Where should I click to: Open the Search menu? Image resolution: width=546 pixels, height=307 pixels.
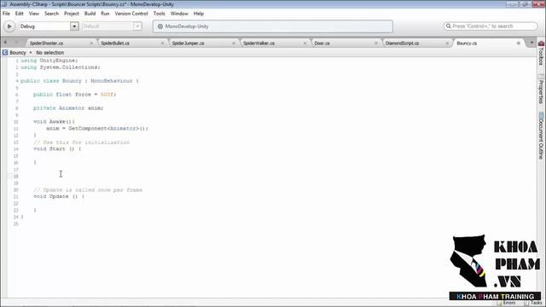click(x=51, y=14)
